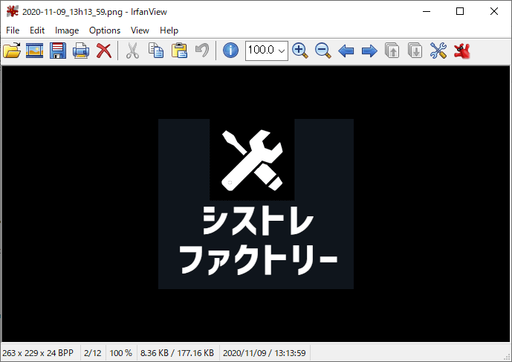Image resolution: width=512 pixels, height=362 pixels.
Task: Open the Options menu
Action: 105,30
